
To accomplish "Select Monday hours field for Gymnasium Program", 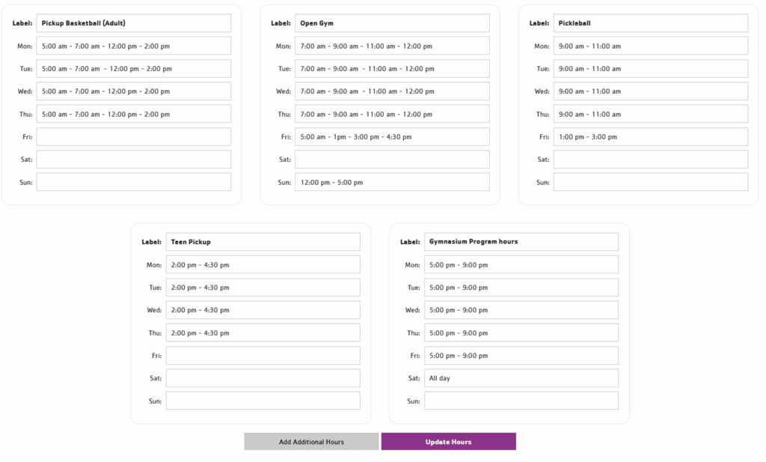I will click(x=521, y=264).
